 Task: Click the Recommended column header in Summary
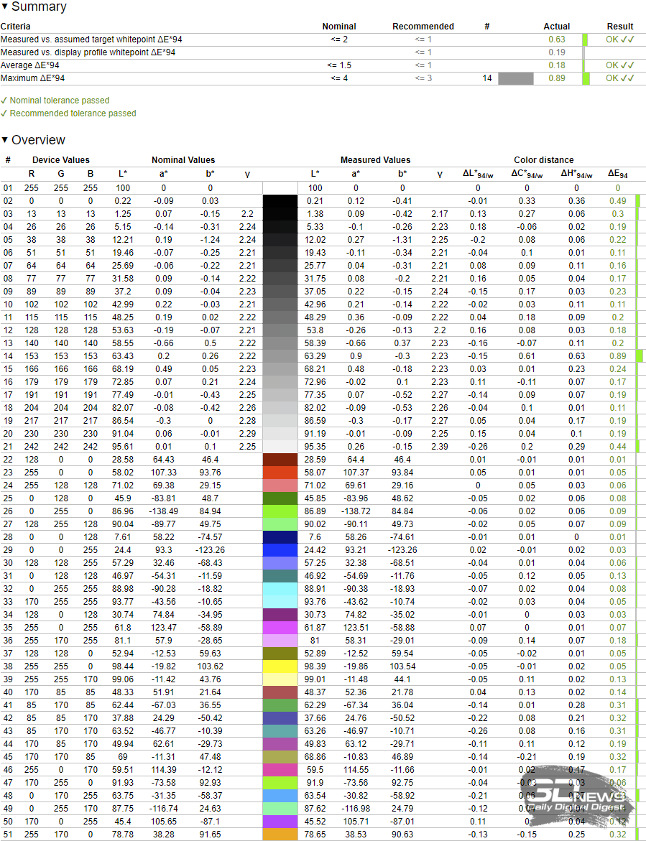click(423, 27)
